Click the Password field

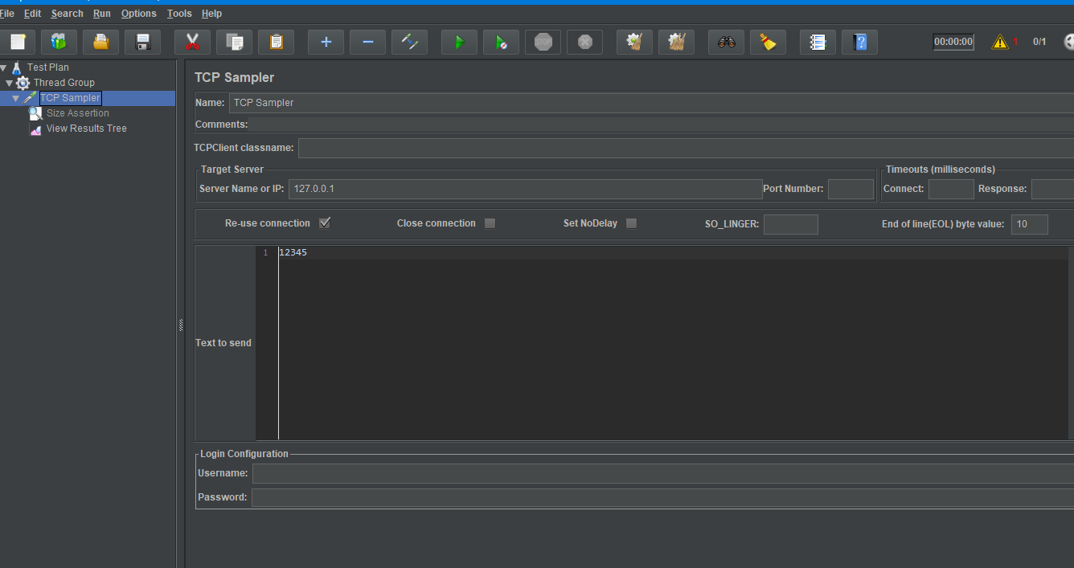[662, 497]
